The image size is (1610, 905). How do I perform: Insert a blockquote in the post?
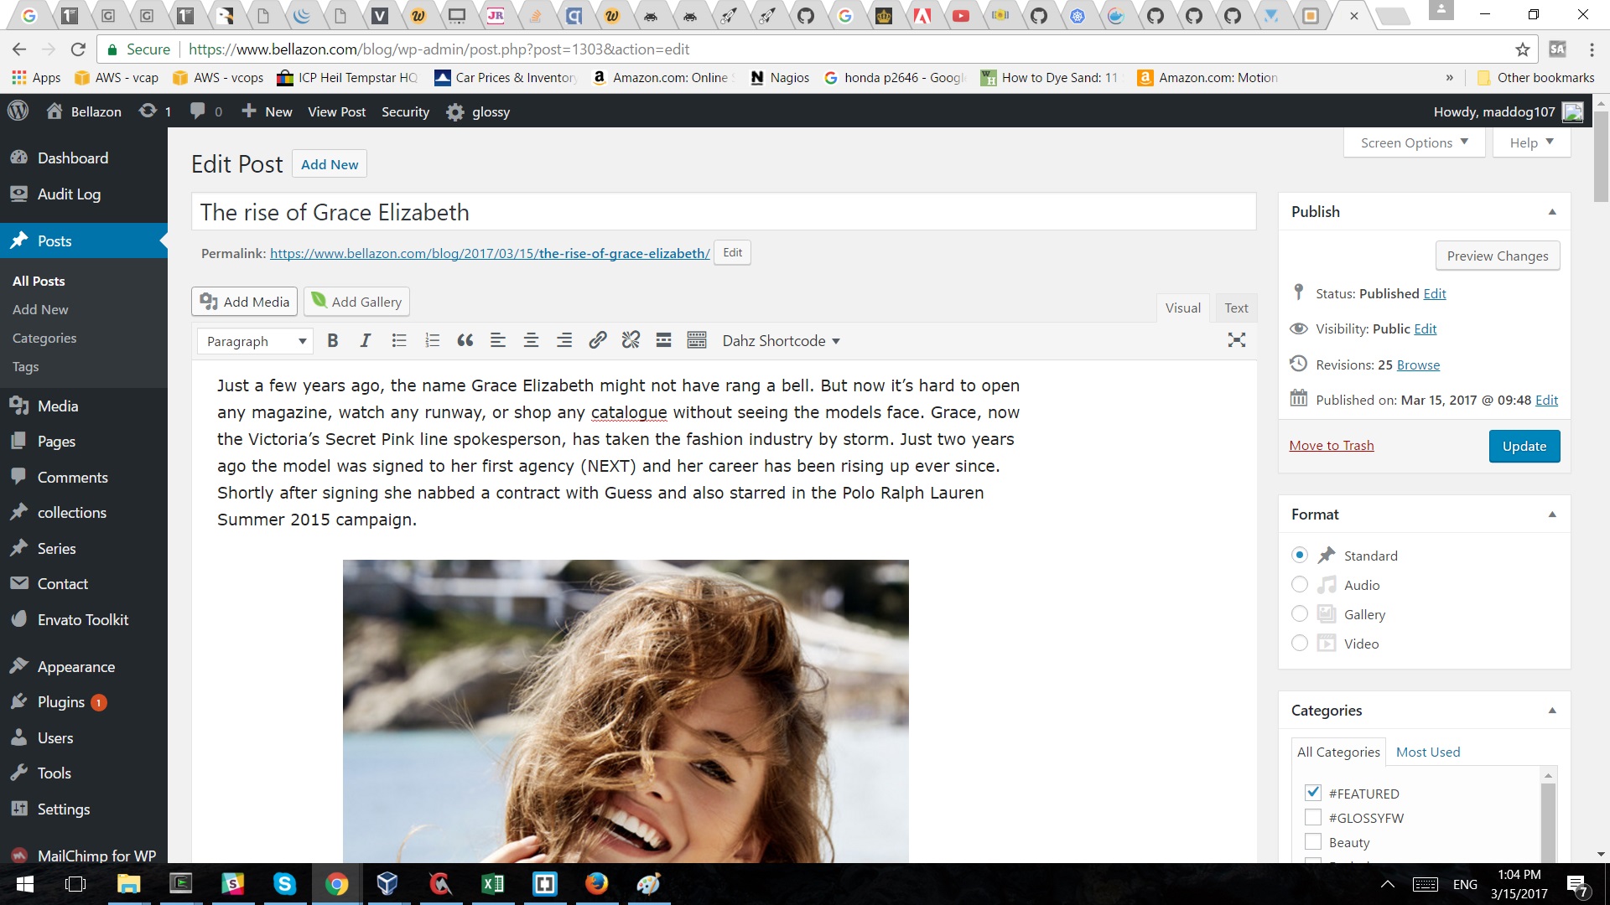[x=465, y=340]
